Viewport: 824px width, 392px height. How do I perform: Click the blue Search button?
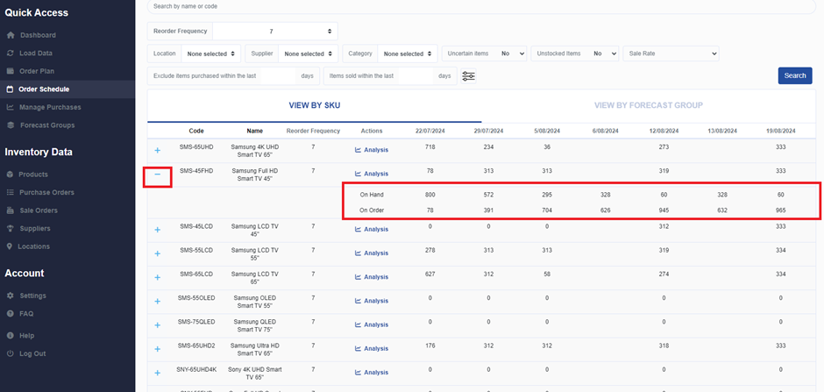794,75
